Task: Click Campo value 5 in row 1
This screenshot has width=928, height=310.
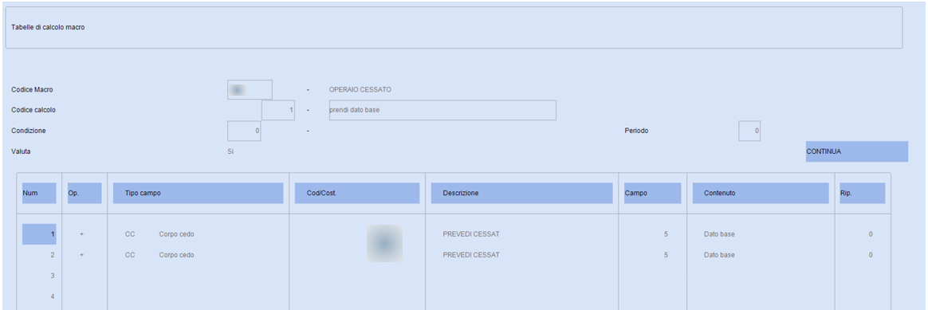Action: (x=667, y=234)
